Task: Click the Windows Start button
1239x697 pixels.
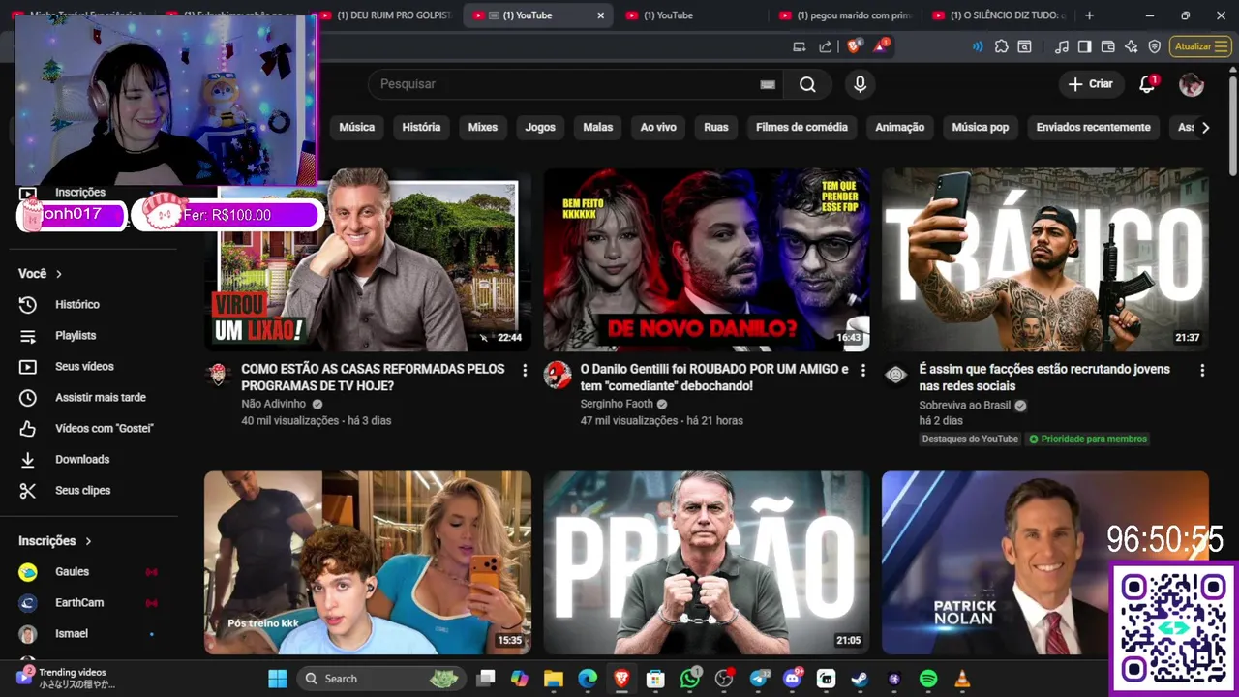Action: pos(277,679)
